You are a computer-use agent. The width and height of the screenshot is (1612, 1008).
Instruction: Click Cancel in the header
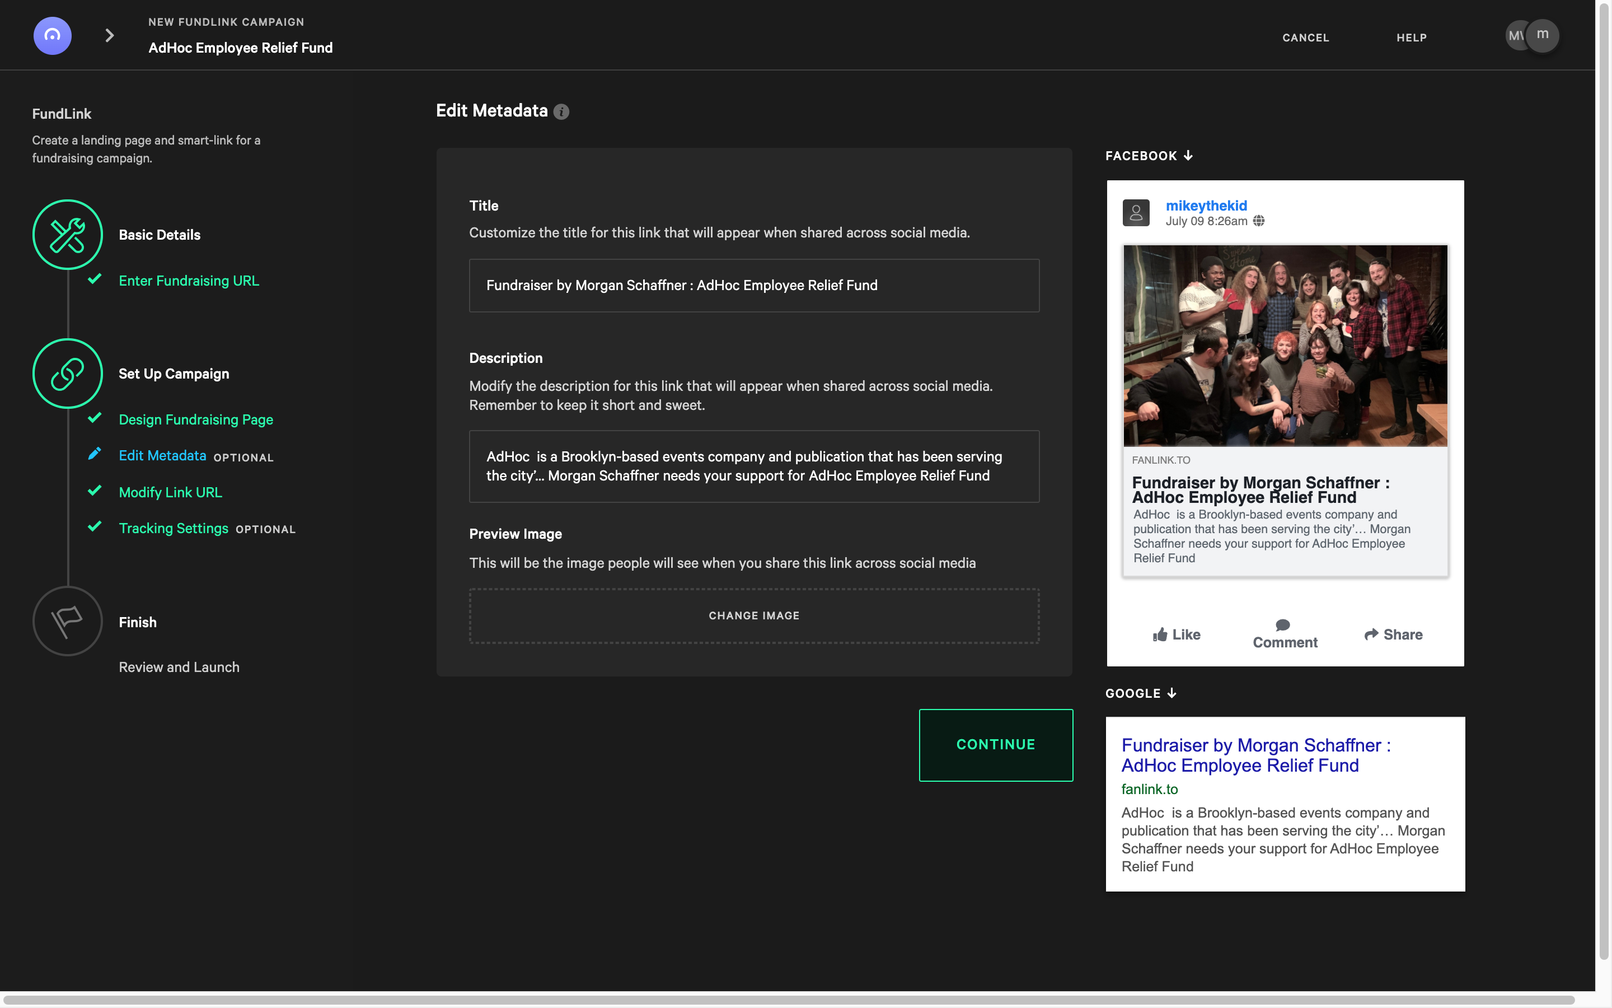tap(1305, 38)
